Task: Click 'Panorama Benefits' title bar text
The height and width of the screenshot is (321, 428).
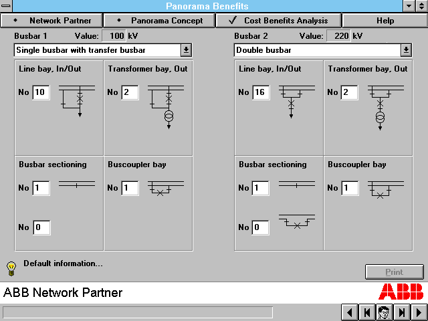Action: coord(207,6)
